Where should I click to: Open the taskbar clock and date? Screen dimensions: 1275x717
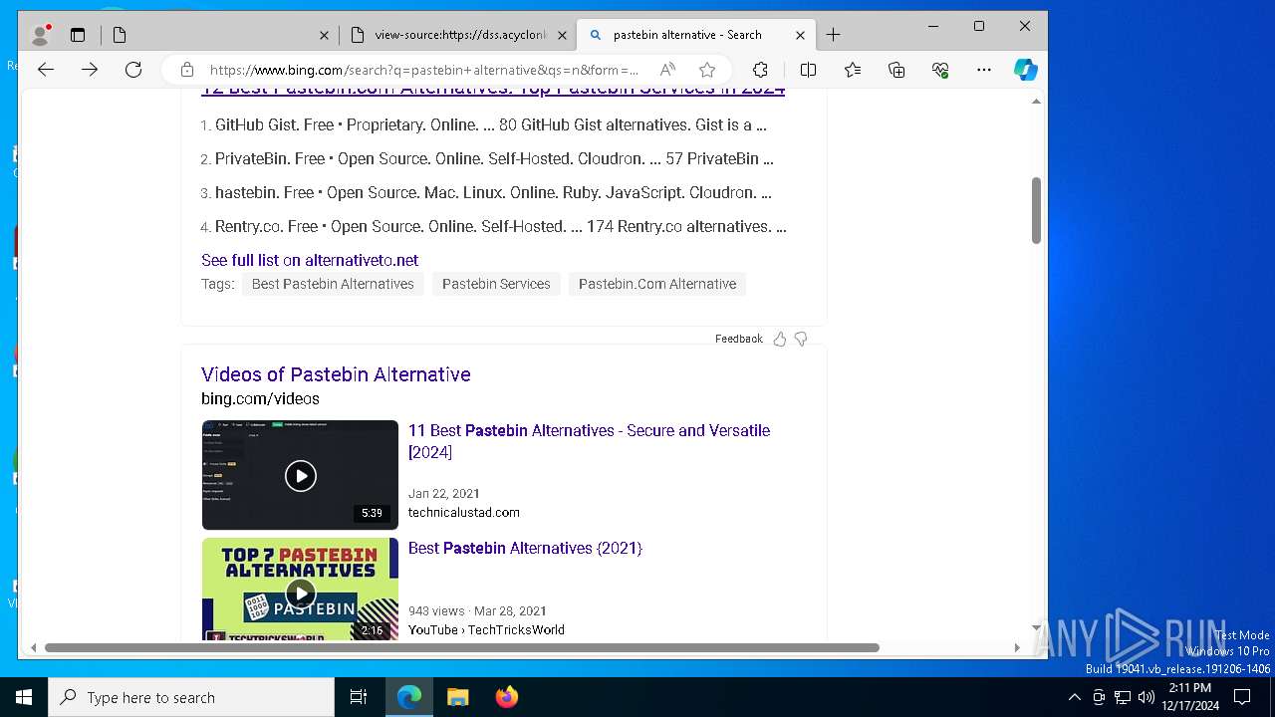[x=1190, y=697]
